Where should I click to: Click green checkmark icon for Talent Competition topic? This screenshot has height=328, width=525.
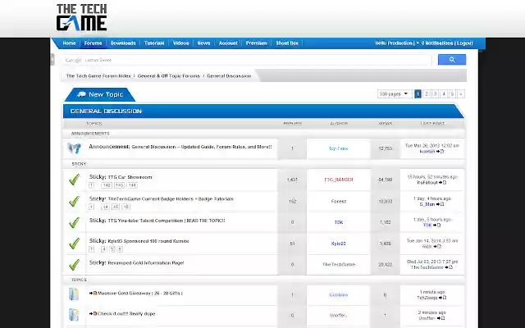pyautogui.click(x=75, y=222)
